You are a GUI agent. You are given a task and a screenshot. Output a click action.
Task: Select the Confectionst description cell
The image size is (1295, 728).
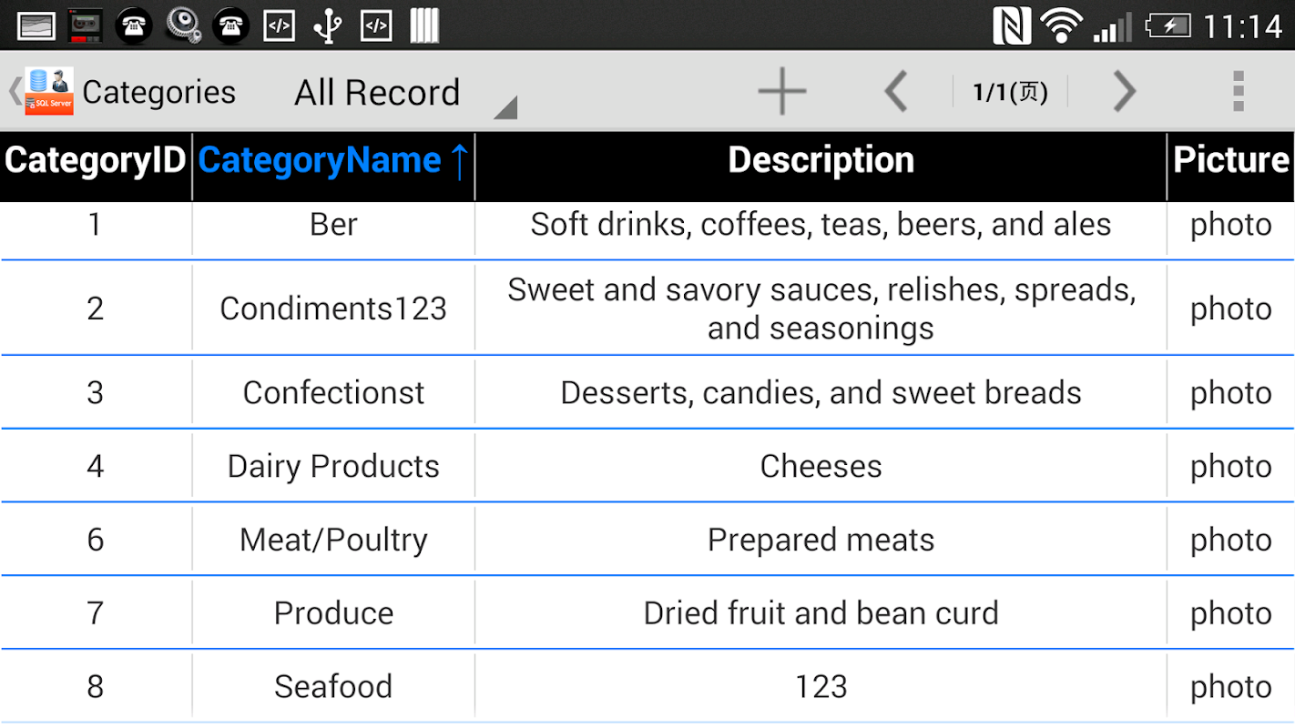(821, 393)
